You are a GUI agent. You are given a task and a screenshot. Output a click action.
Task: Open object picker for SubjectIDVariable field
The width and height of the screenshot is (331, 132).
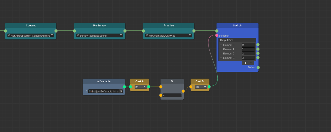(x=121, y=91)
